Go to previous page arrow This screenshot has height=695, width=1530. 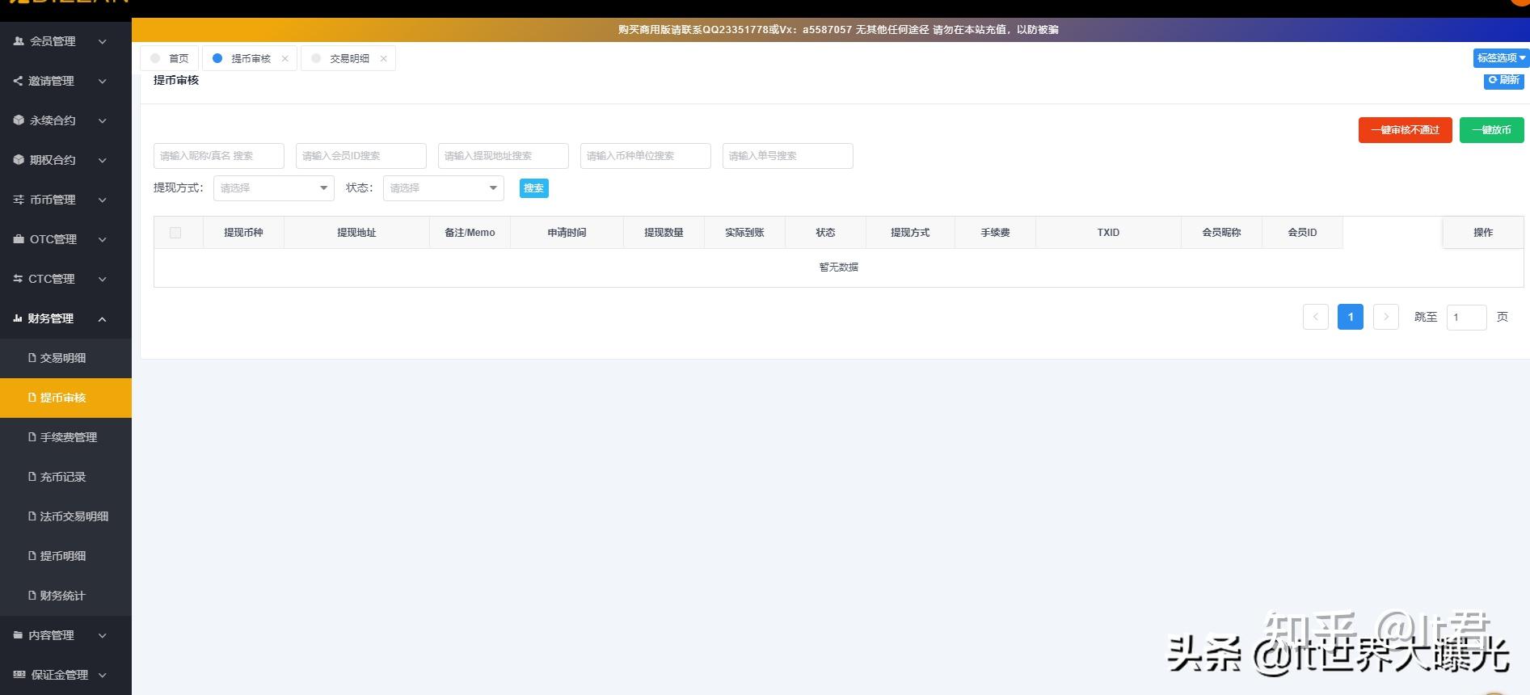click(x=1315, y=317)
